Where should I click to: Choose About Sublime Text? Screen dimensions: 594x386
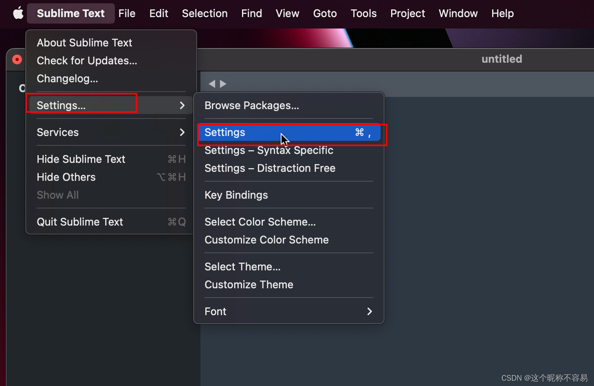111,43
